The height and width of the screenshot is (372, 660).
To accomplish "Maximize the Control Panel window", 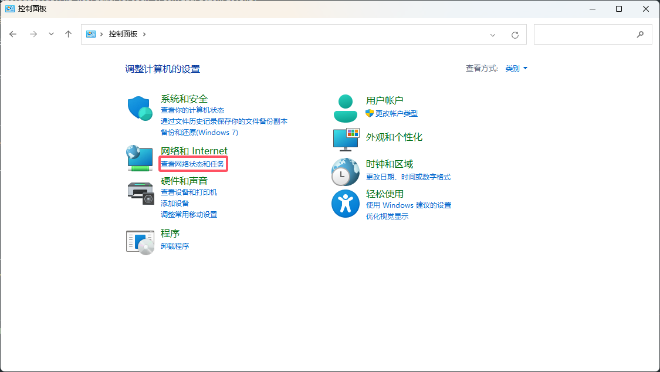I will (619, 9).
